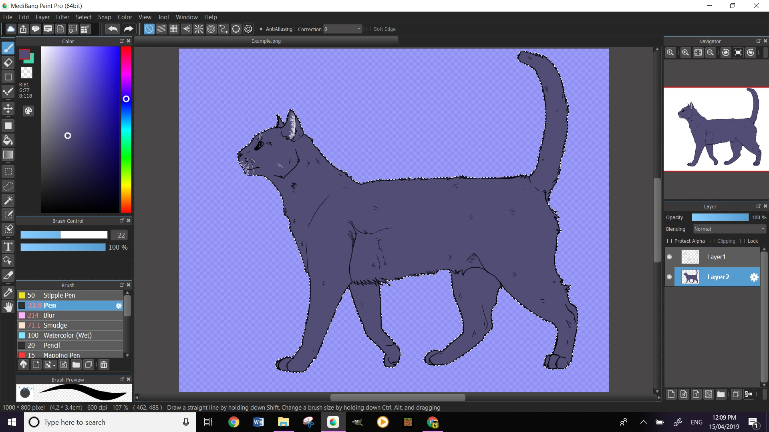Click the Undo arrow in toolbar
The height and width of the screenshot is (432, 769).
tap(113, 29)
